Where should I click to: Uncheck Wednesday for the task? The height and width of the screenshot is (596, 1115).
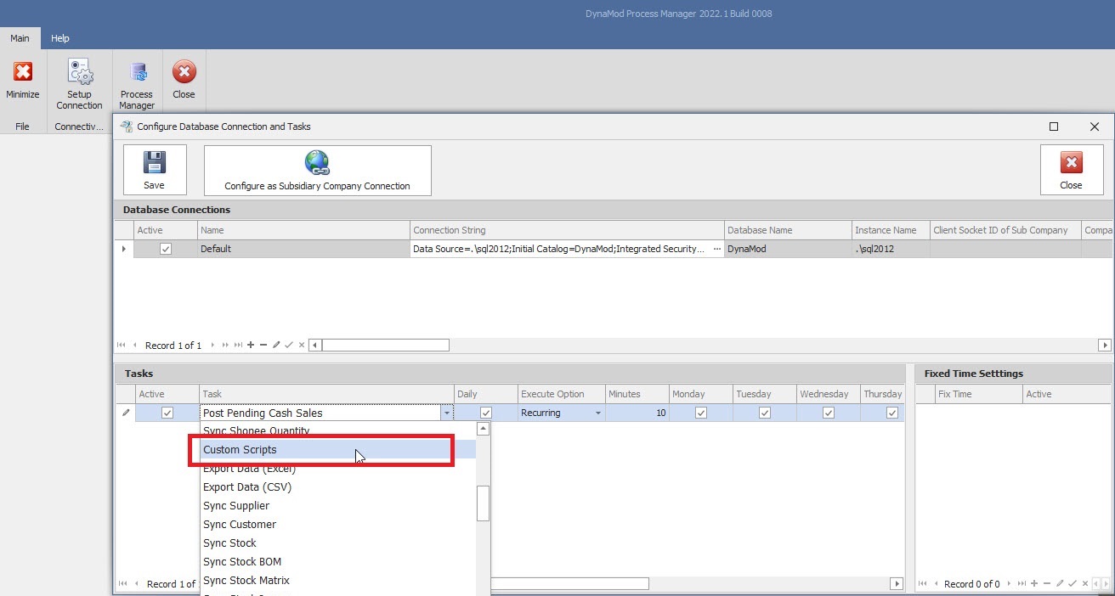(829, 413)
